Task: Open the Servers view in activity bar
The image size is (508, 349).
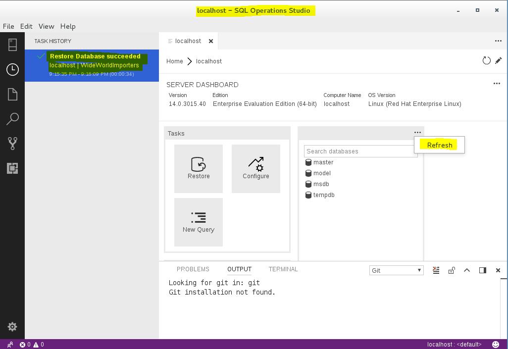Action: pyautogui.click(x=12, y=45)
